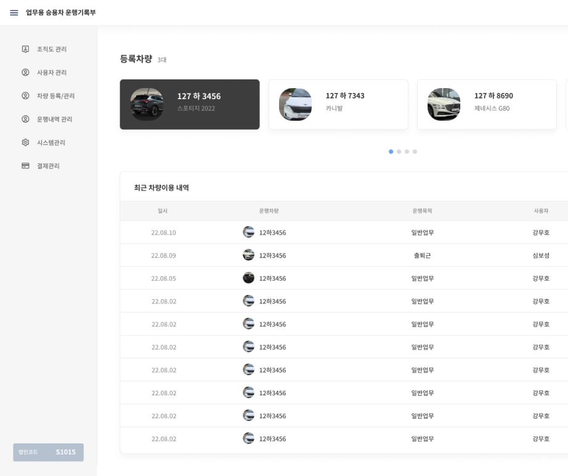Select the 127 하 3456 스포티지 card
This screenshot has height=476, width=568.
pos(190,104)
